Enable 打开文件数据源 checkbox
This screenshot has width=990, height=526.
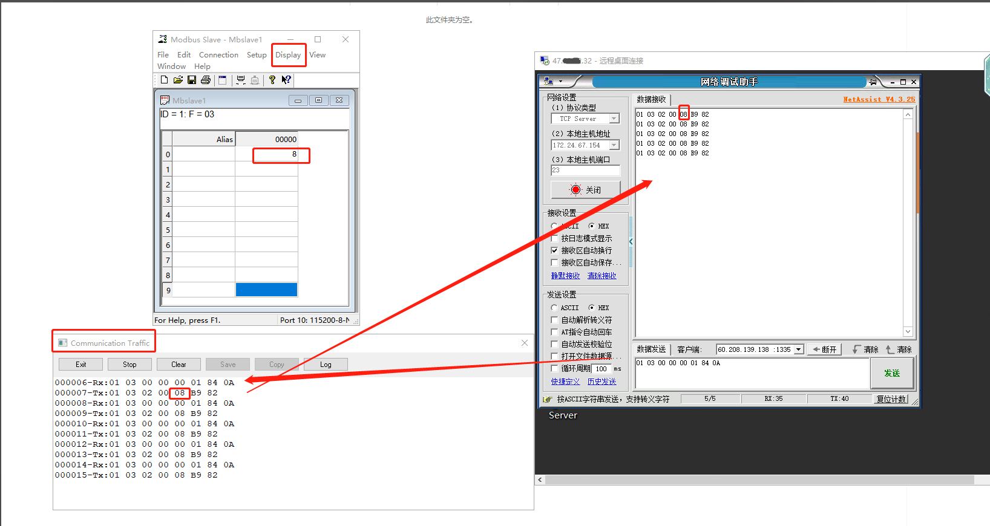click(554, 356)
